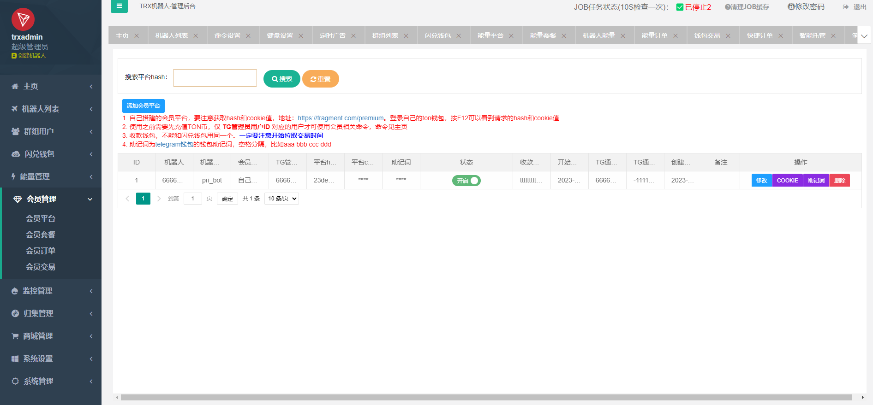Close the 智能托管 tab
The width and height of the screenshot is (873, 405).
[x=833, y=36]
